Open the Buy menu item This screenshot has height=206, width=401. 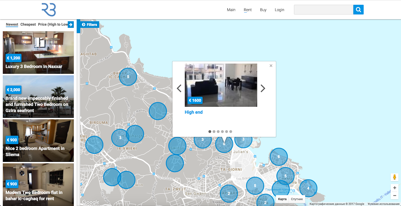[x=263, y=10]
